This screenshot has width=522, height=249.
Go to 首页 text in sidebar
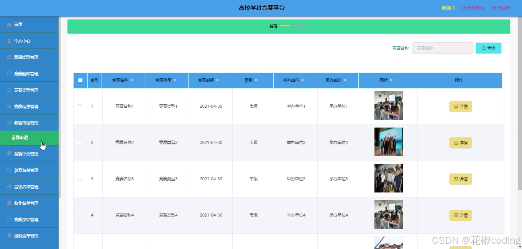[x=18, y=24]
